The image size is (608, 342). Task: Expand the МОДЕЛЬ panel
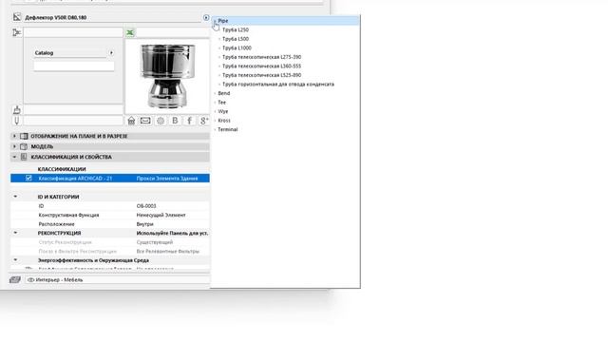point(14,146)
